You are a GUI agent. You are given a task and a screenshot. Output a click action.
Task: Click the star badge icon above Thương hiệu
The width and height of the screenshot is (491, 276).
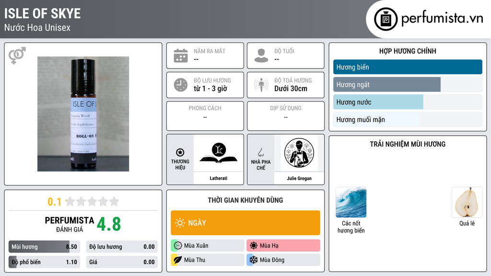tap(180, 152)
